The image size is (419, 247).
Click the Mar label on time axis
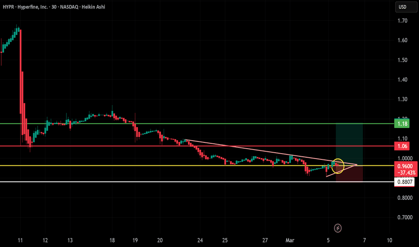pyautogui.click(x=290, y=240)
